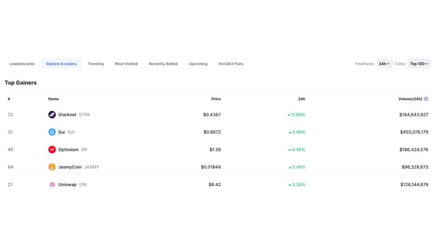Click JasmyCoin's 3.48% gain value
The width and height of the screenshot is (442, 249).
click(x=297, y=167)
